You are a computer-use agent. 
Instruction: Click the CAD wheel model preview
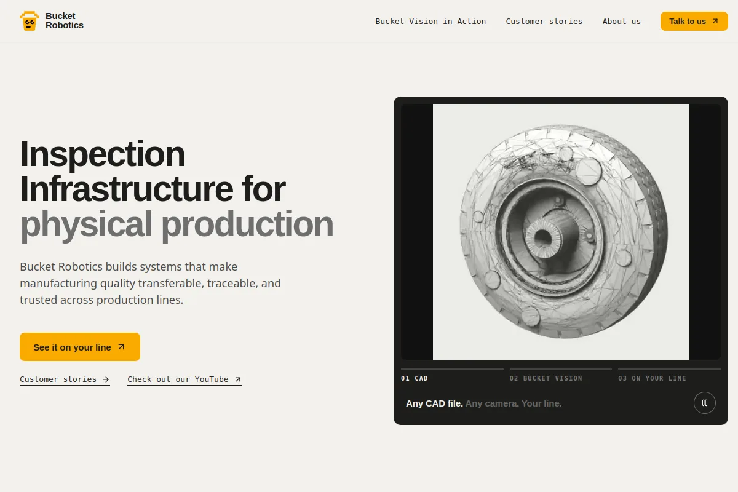[561, 232]
